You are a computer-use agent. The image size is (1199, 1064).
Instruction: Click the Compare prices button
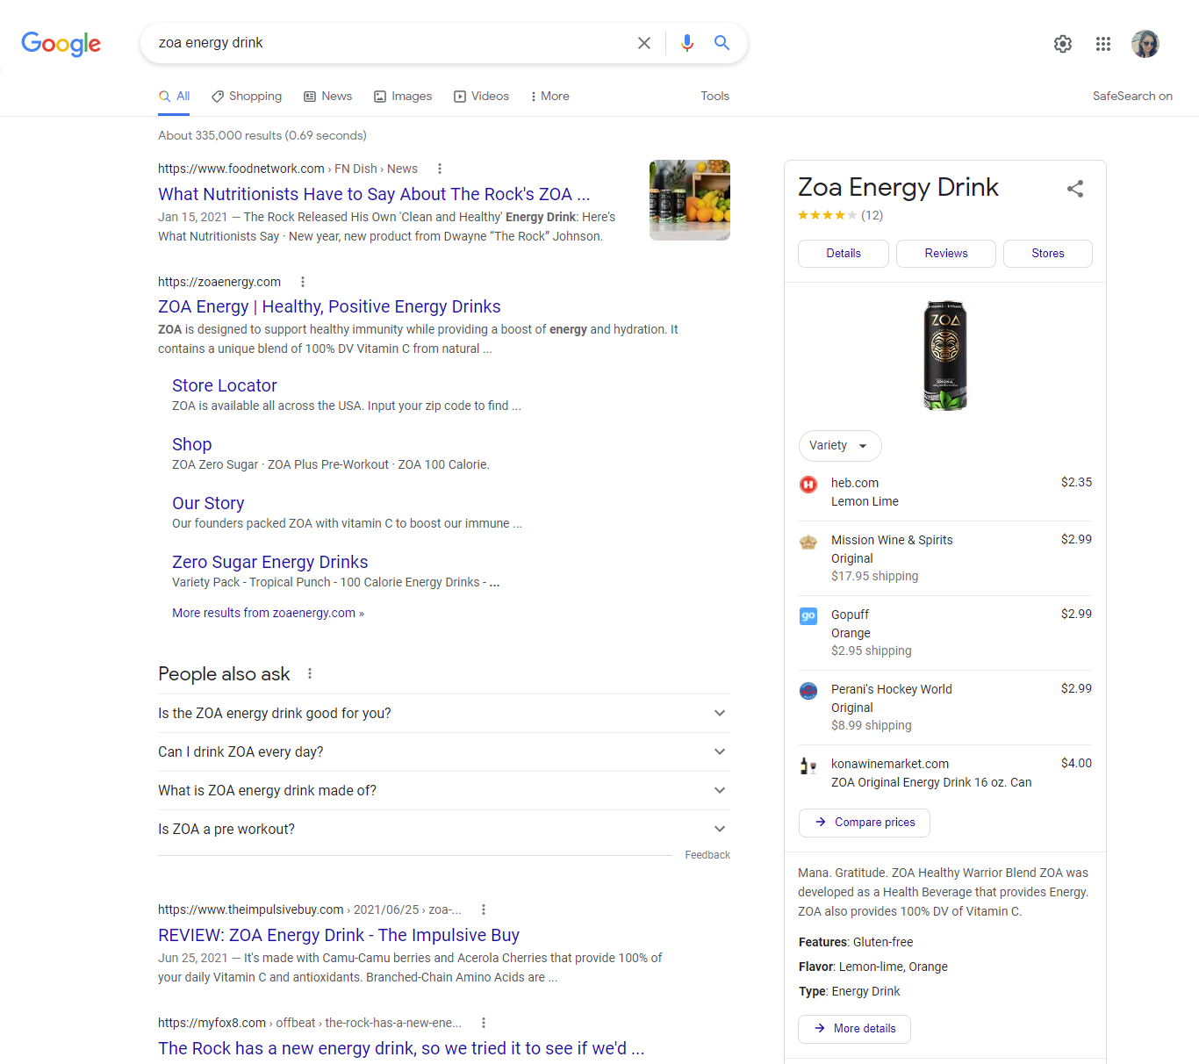865,823
